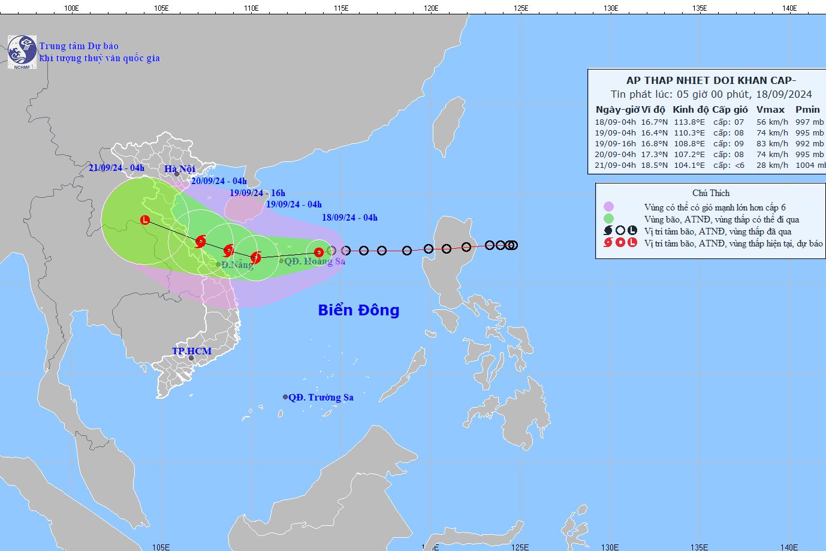The height and width of the screenshot is (551, 826).
Task: Click the 'Pmin' column header
Action: point(807,109)
